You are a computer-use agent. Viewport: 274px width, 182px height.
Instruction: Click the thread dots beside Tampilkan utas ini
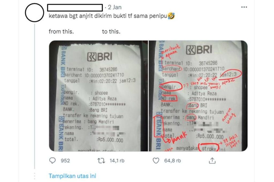[x=35, y=176]
